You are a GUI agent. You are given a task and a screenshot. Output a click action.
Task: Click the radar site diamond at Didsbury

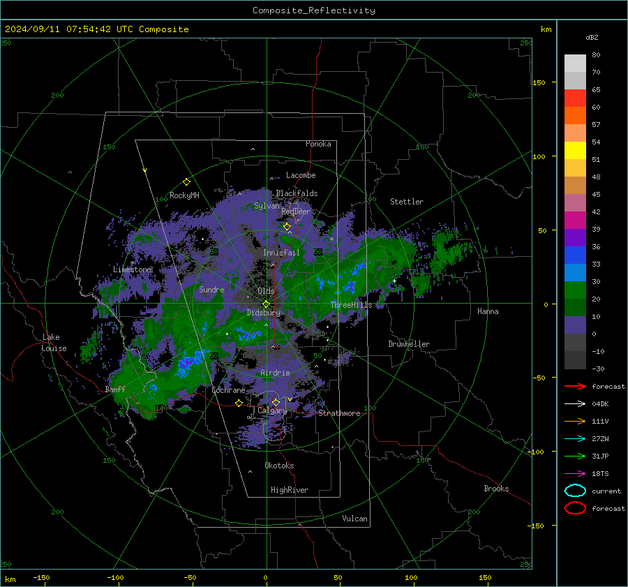[x=266, y=304]
